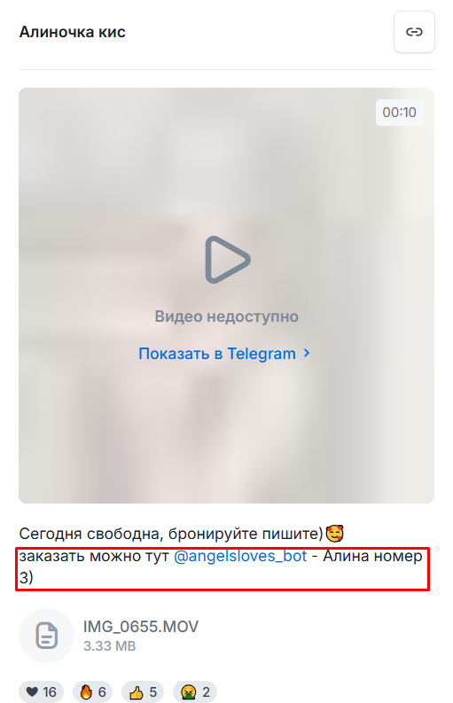Open the Показать в Telegram link

pos(217,354)
